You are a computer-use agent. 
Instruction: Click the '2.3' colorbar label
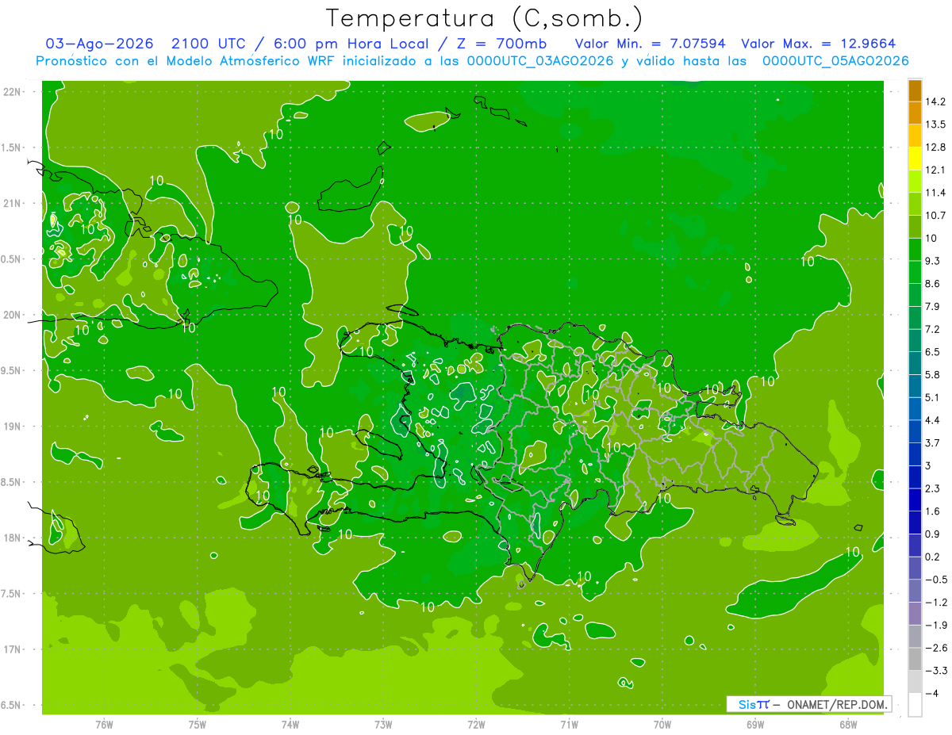933,488
